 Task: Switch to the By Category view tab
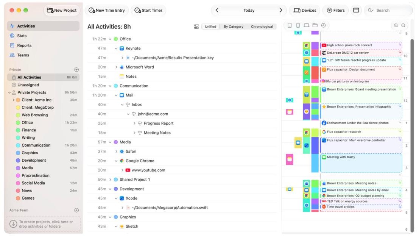tap(234, 27)
